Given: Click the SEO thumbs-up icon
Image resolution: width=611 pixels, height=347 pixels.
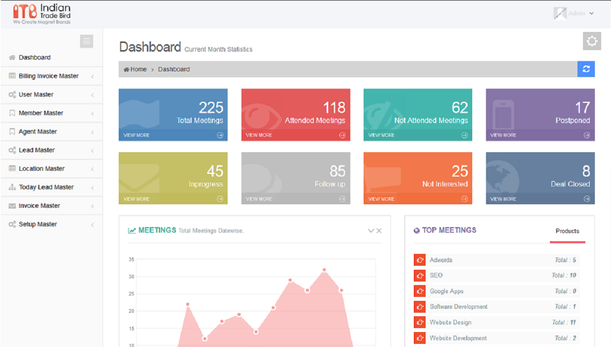Looking at the screenshot, I should click(420, 275).
